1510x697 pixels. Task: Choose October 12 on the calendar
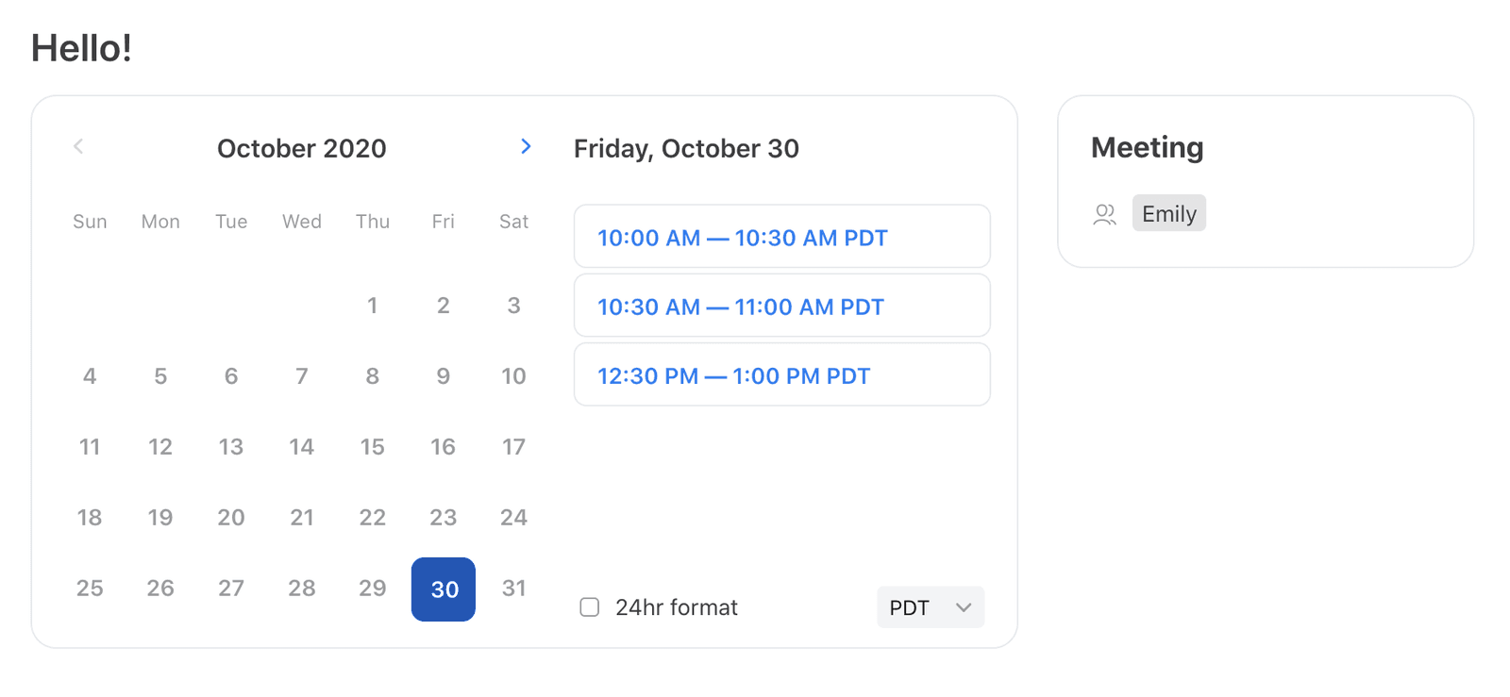click(x=160, y=447)
